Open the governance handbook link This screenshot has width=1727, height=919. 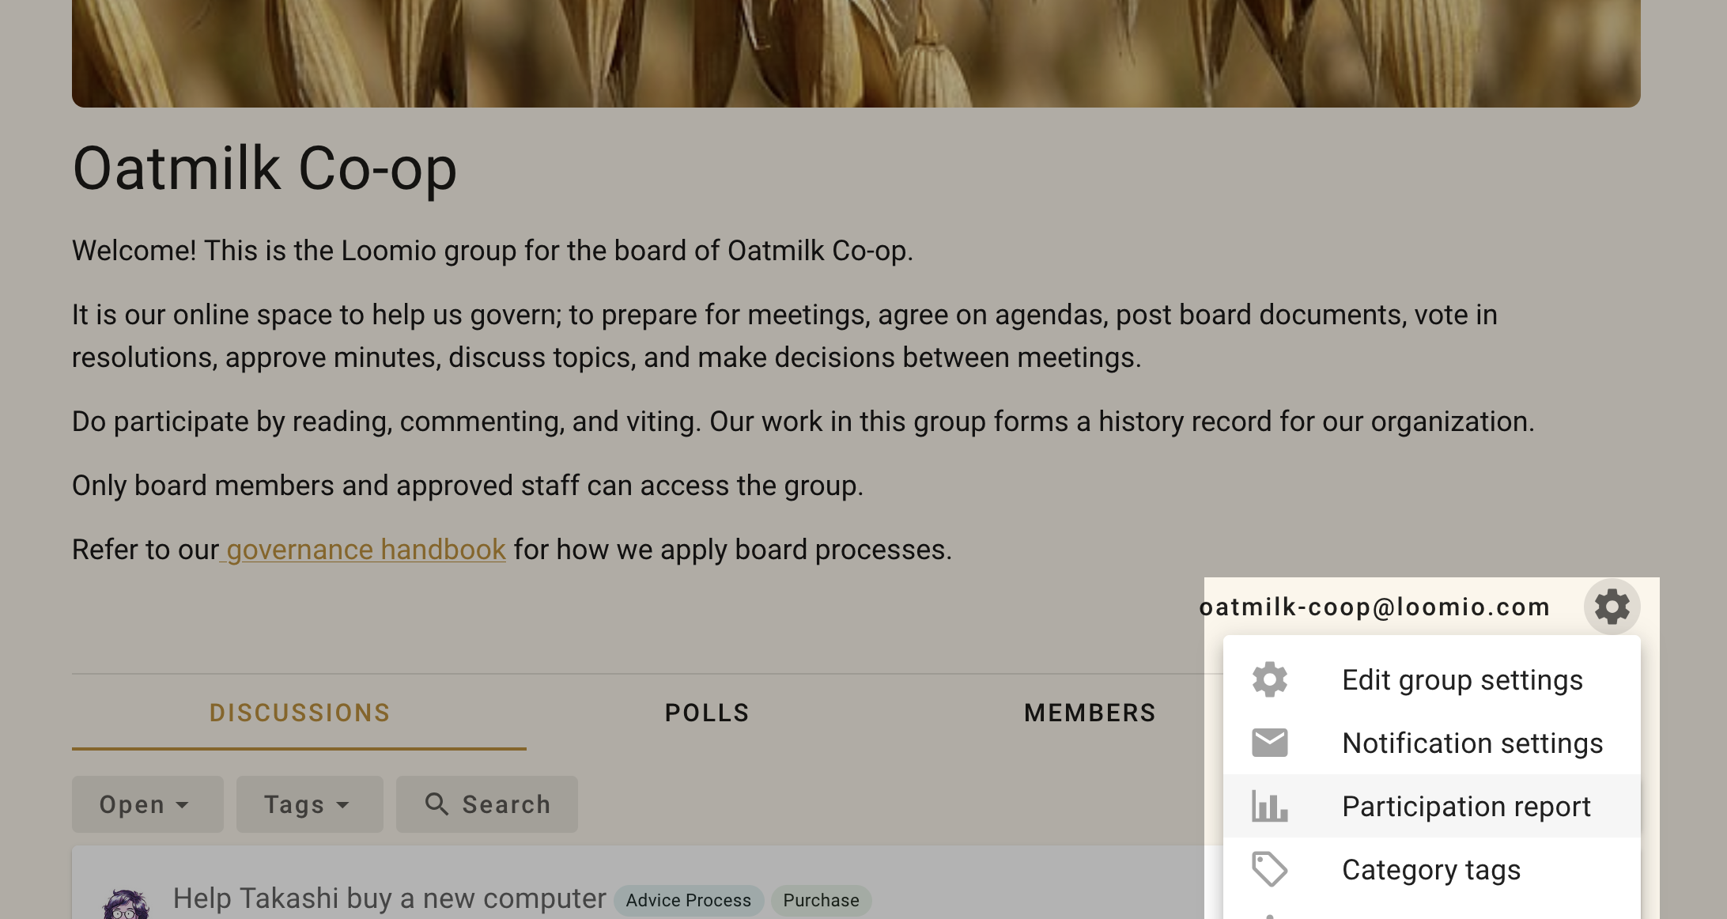click(365, 550)
